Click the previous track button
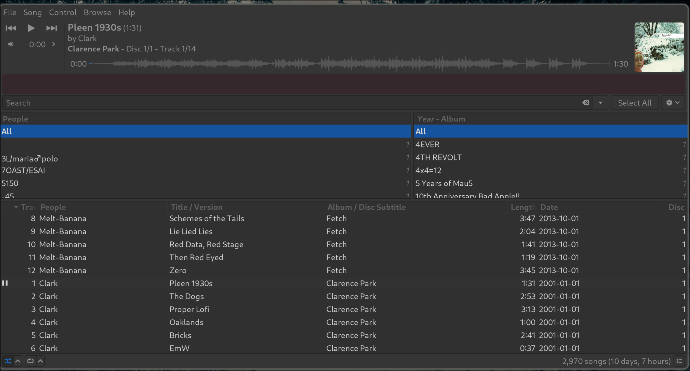Screen dimensions: 690x371 point(11,28)
